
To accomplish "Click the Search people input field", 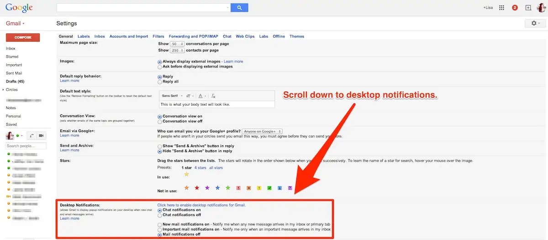I will (26, 146).
